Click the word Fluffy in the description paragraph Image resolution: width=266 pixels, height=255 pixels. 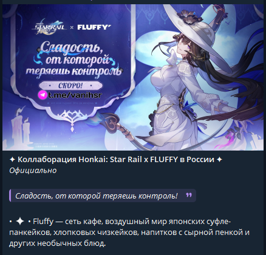[43, 222]
